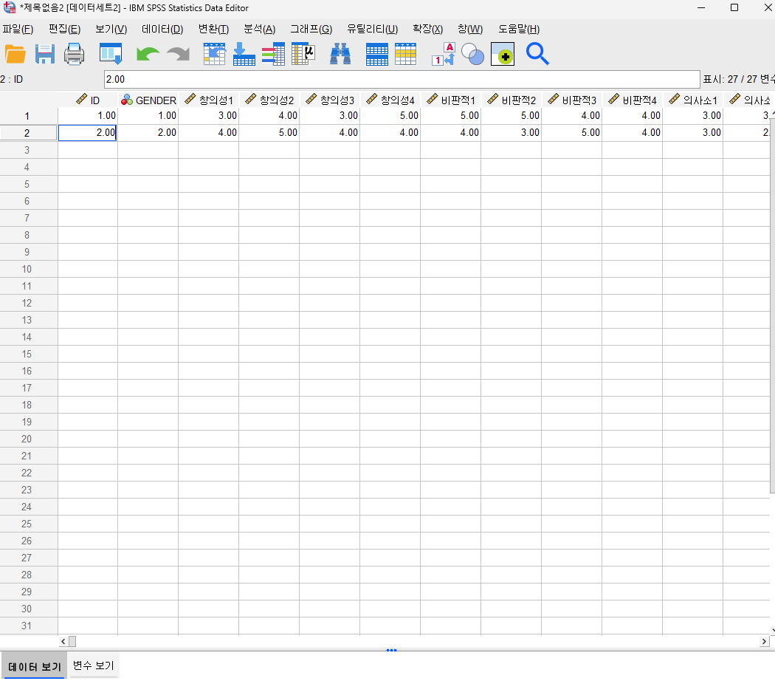
Task: Select the 비판적1 column header
Action: (451, 100)
